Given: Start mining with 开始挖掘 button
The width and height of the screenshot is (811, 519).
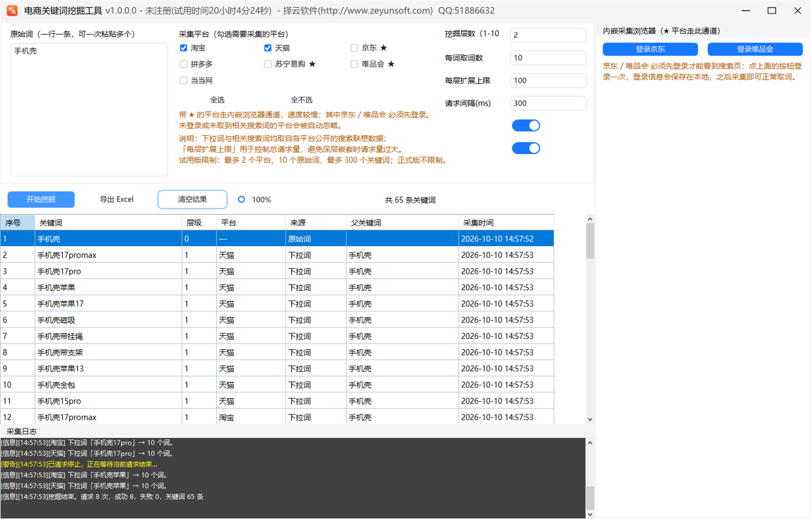Looking at the screenshot, I should [x=41, y=200].
